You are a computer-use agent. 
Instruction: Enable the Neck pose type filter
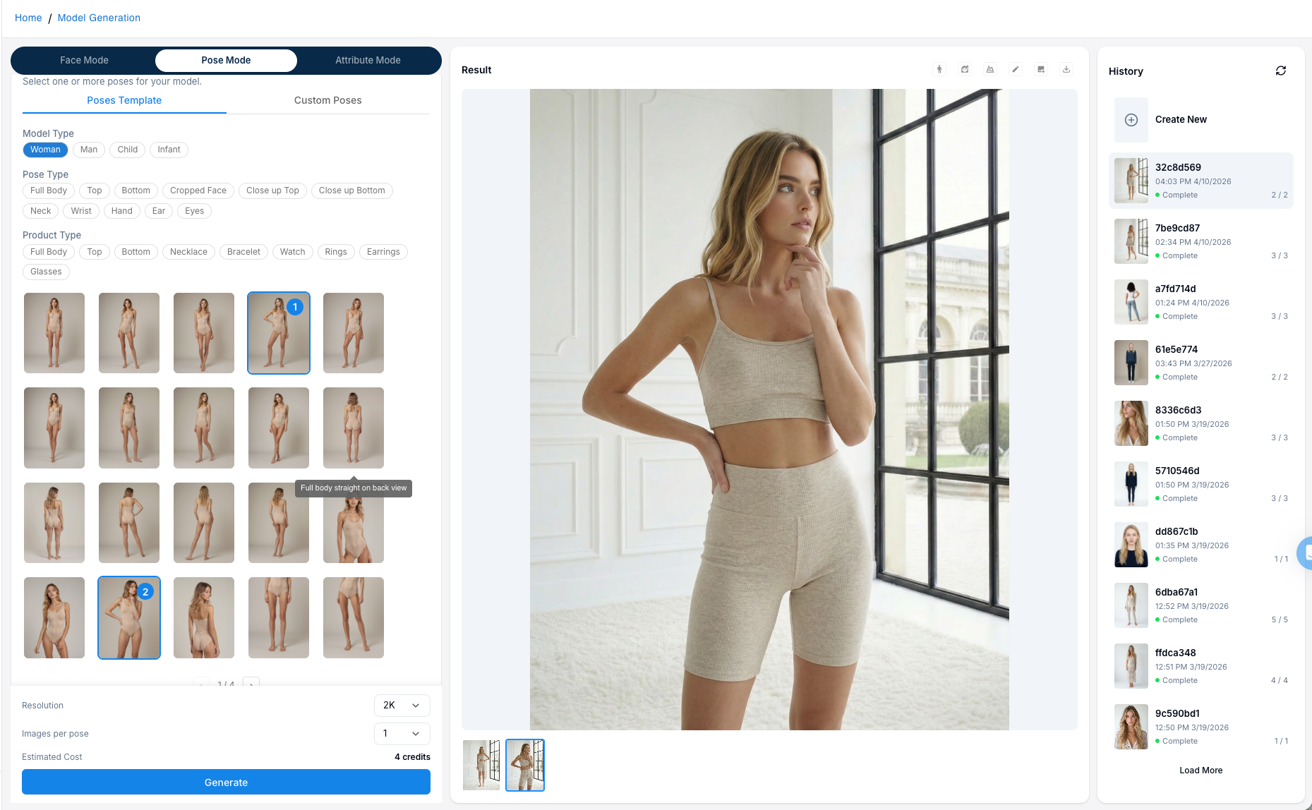[x=41, y=211]
